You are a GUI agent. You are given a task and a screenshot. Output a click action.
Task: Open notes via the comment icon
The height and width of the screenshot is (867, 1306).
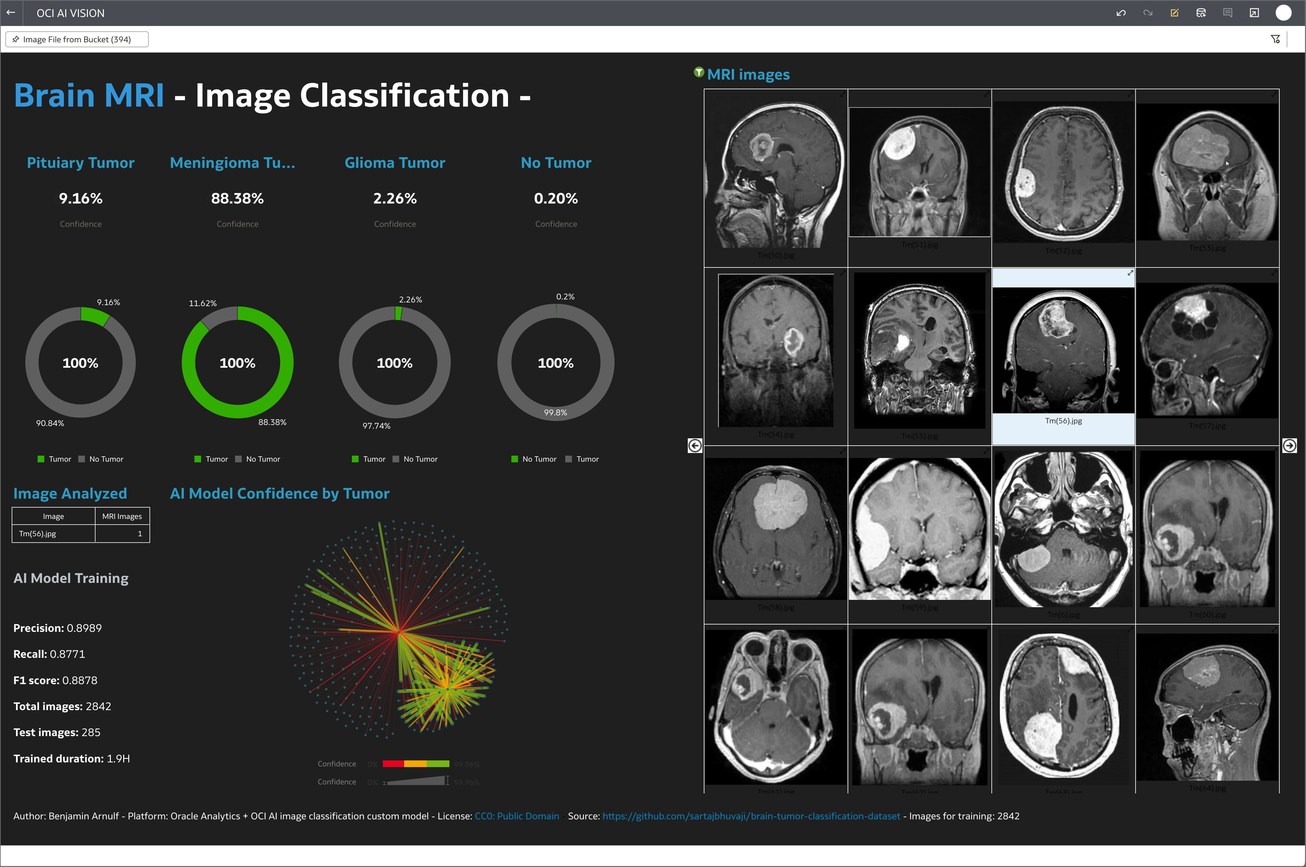coord(1228,13)
